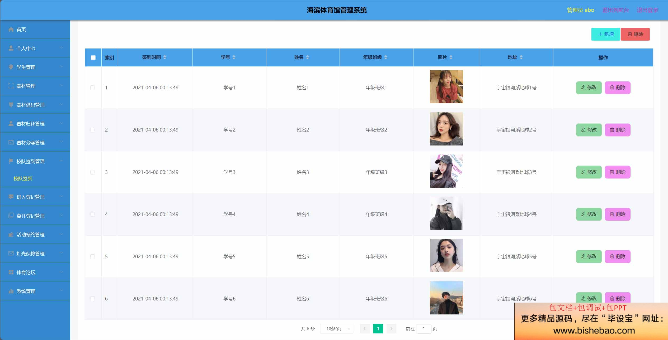This screenshot has height=340, width=668.
Task: Click the copy icon beside 离开登记管理
Action: tap(11, 216)
